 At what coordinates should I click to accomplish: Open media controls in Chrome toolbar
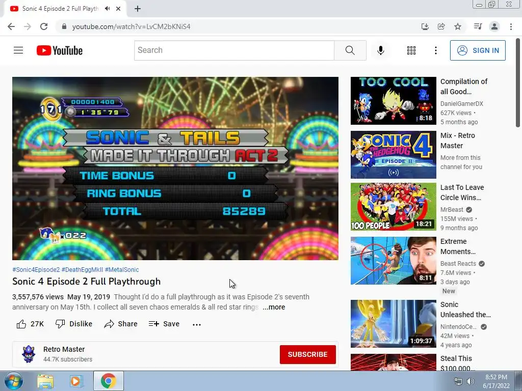[x=478, y=26]
